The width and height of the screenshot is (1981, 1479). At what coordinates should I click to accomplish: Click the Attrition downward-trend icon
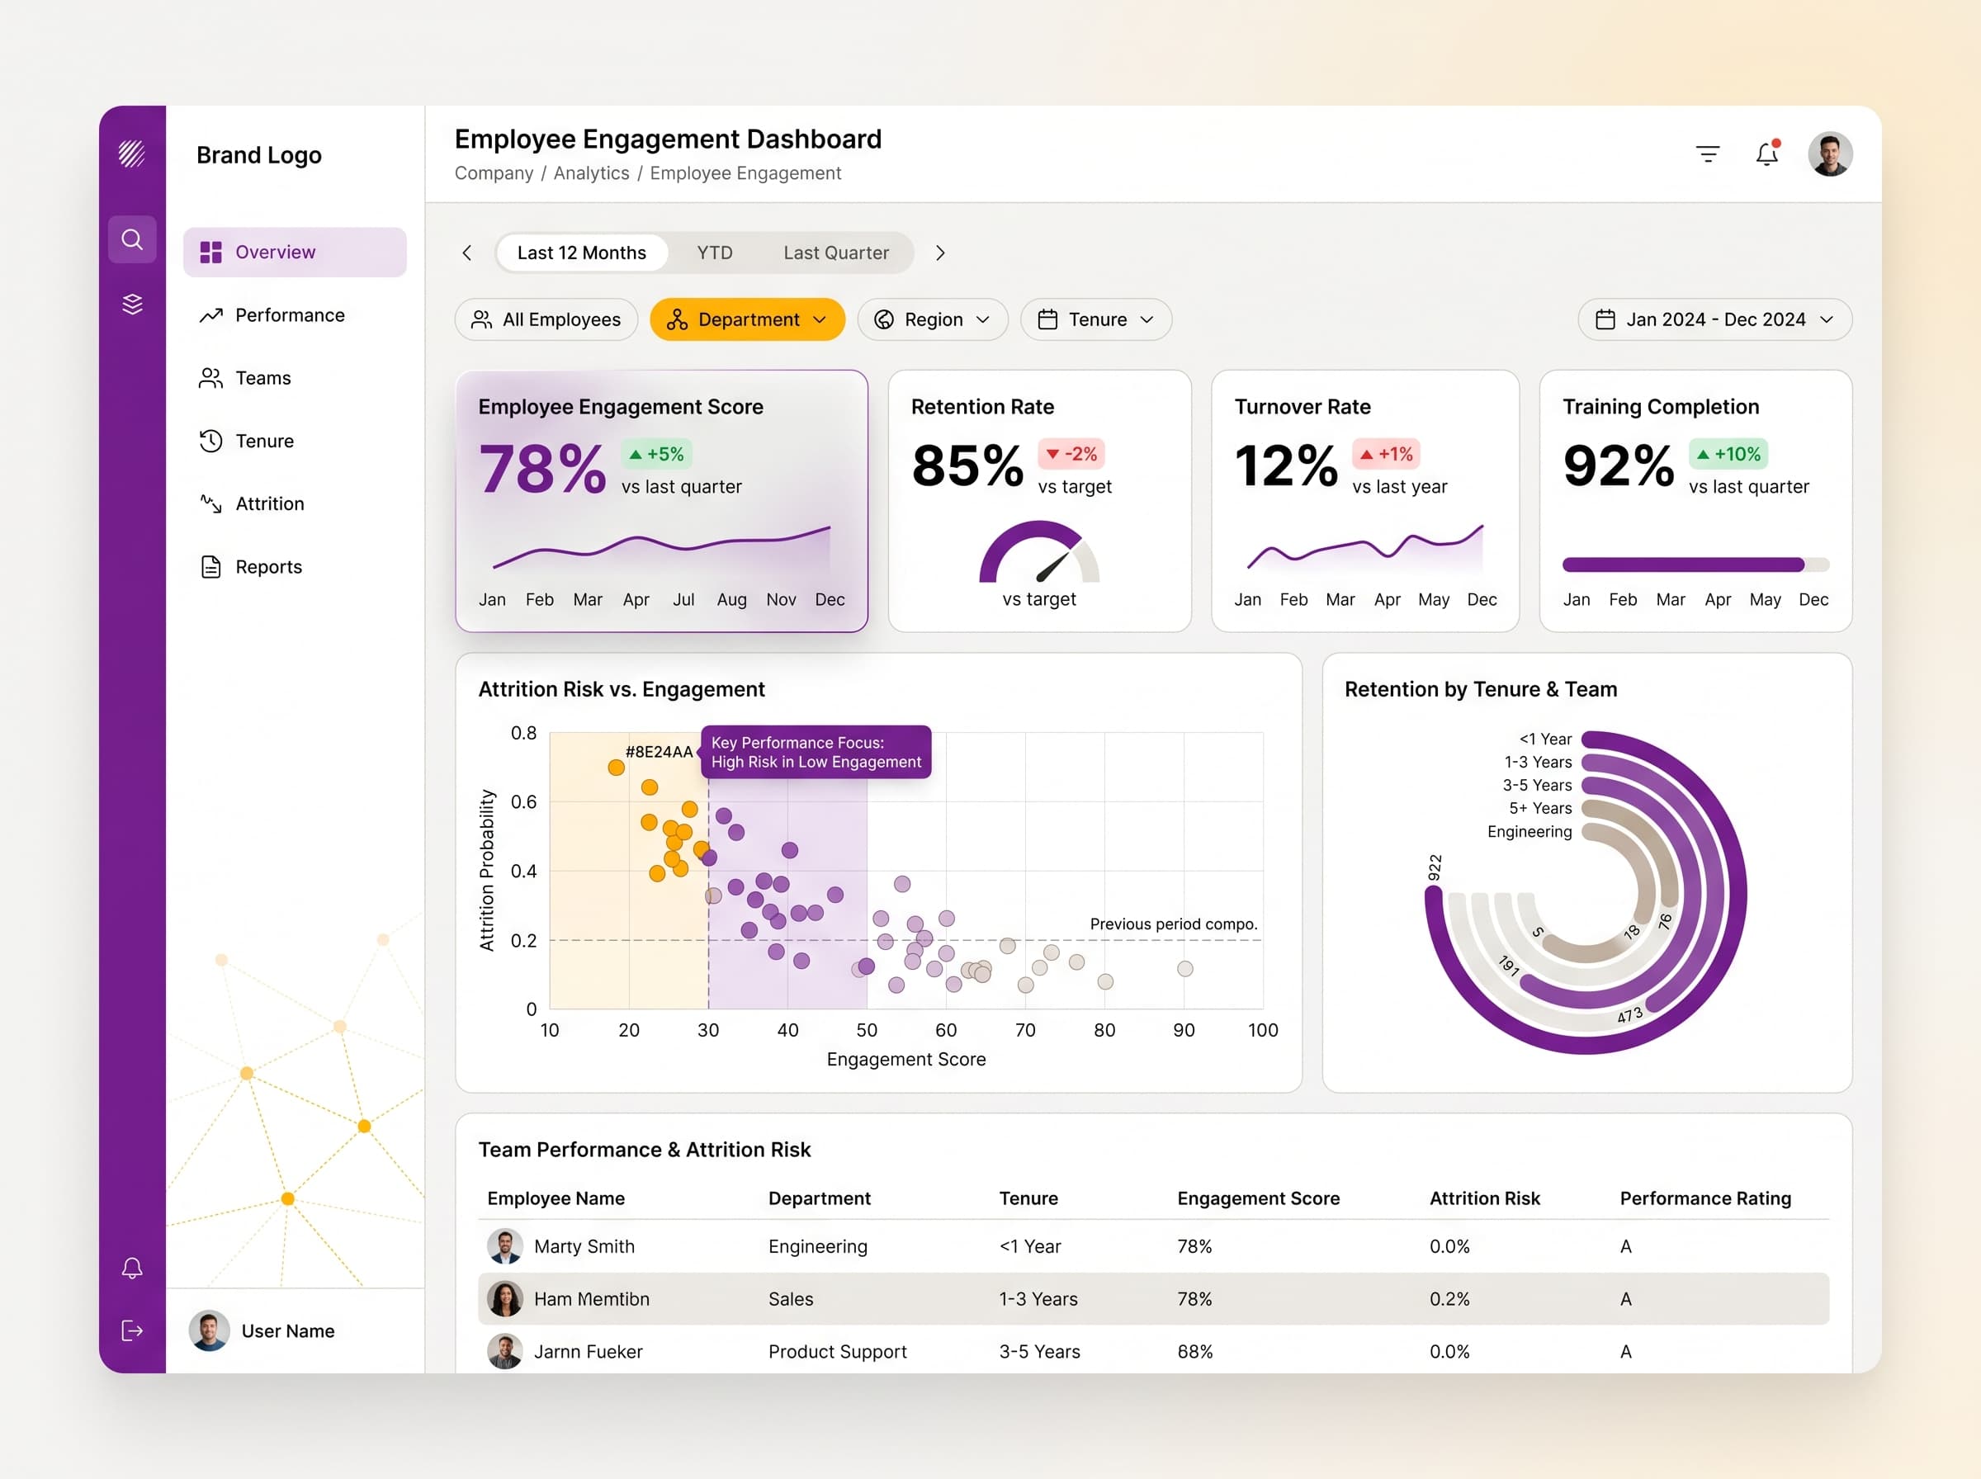[210, 503]
